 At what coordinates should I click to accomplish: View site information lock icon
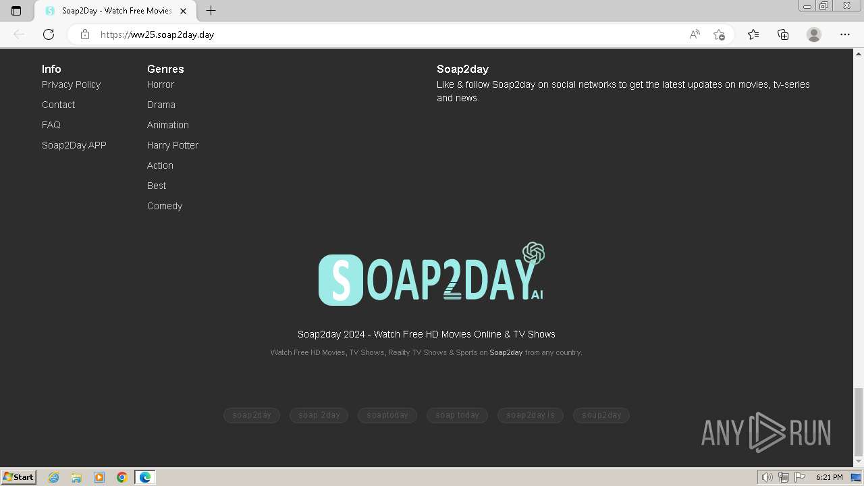(85, 34)
